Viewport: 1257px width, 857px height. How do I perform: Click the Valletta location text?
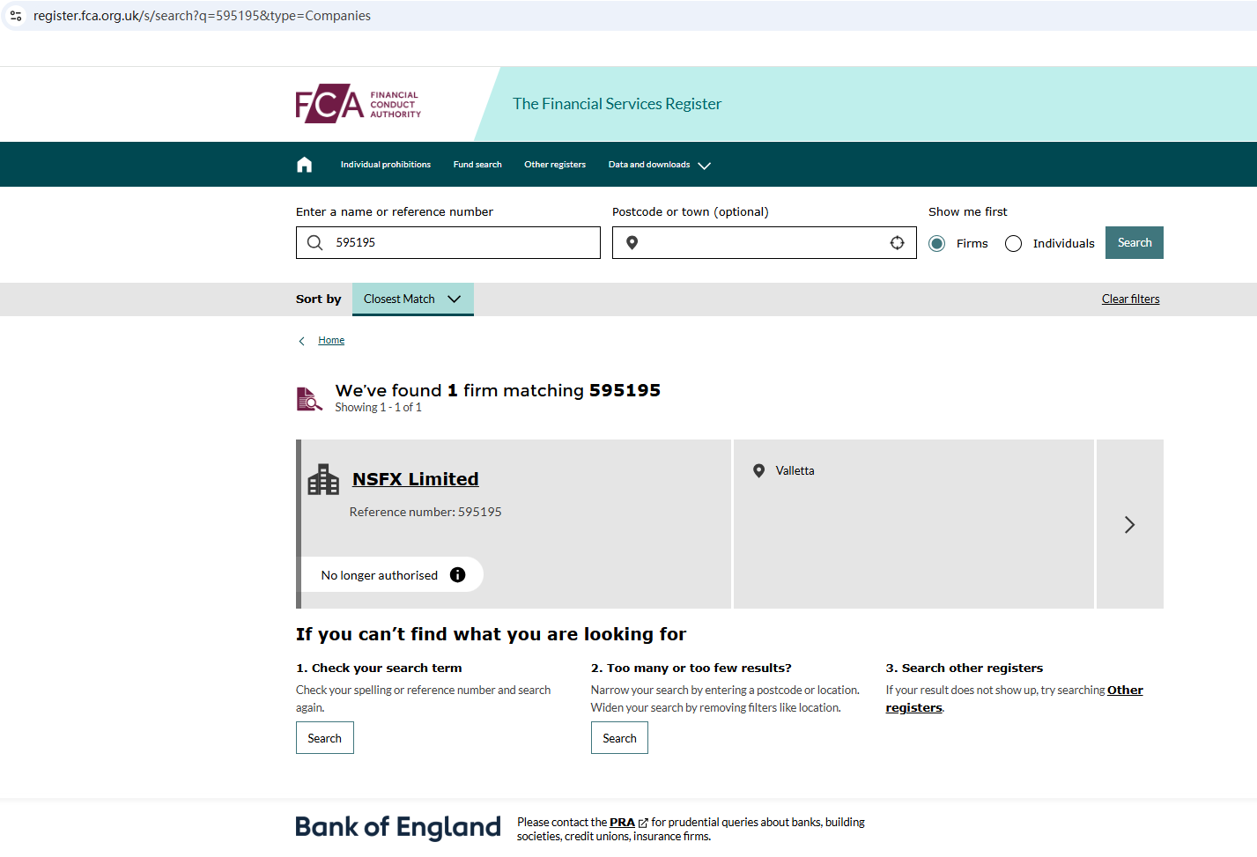click(x=795, y=471)
